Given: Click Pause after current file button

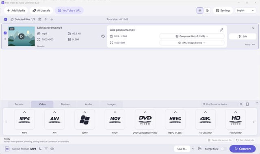Looking at the screenshot, I should [x=220, y=140].
